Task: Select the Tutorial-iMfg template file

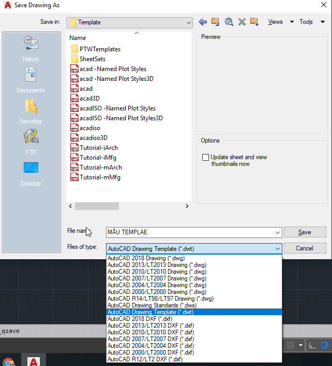Action: pyautogui.click(x=94, y=158)
